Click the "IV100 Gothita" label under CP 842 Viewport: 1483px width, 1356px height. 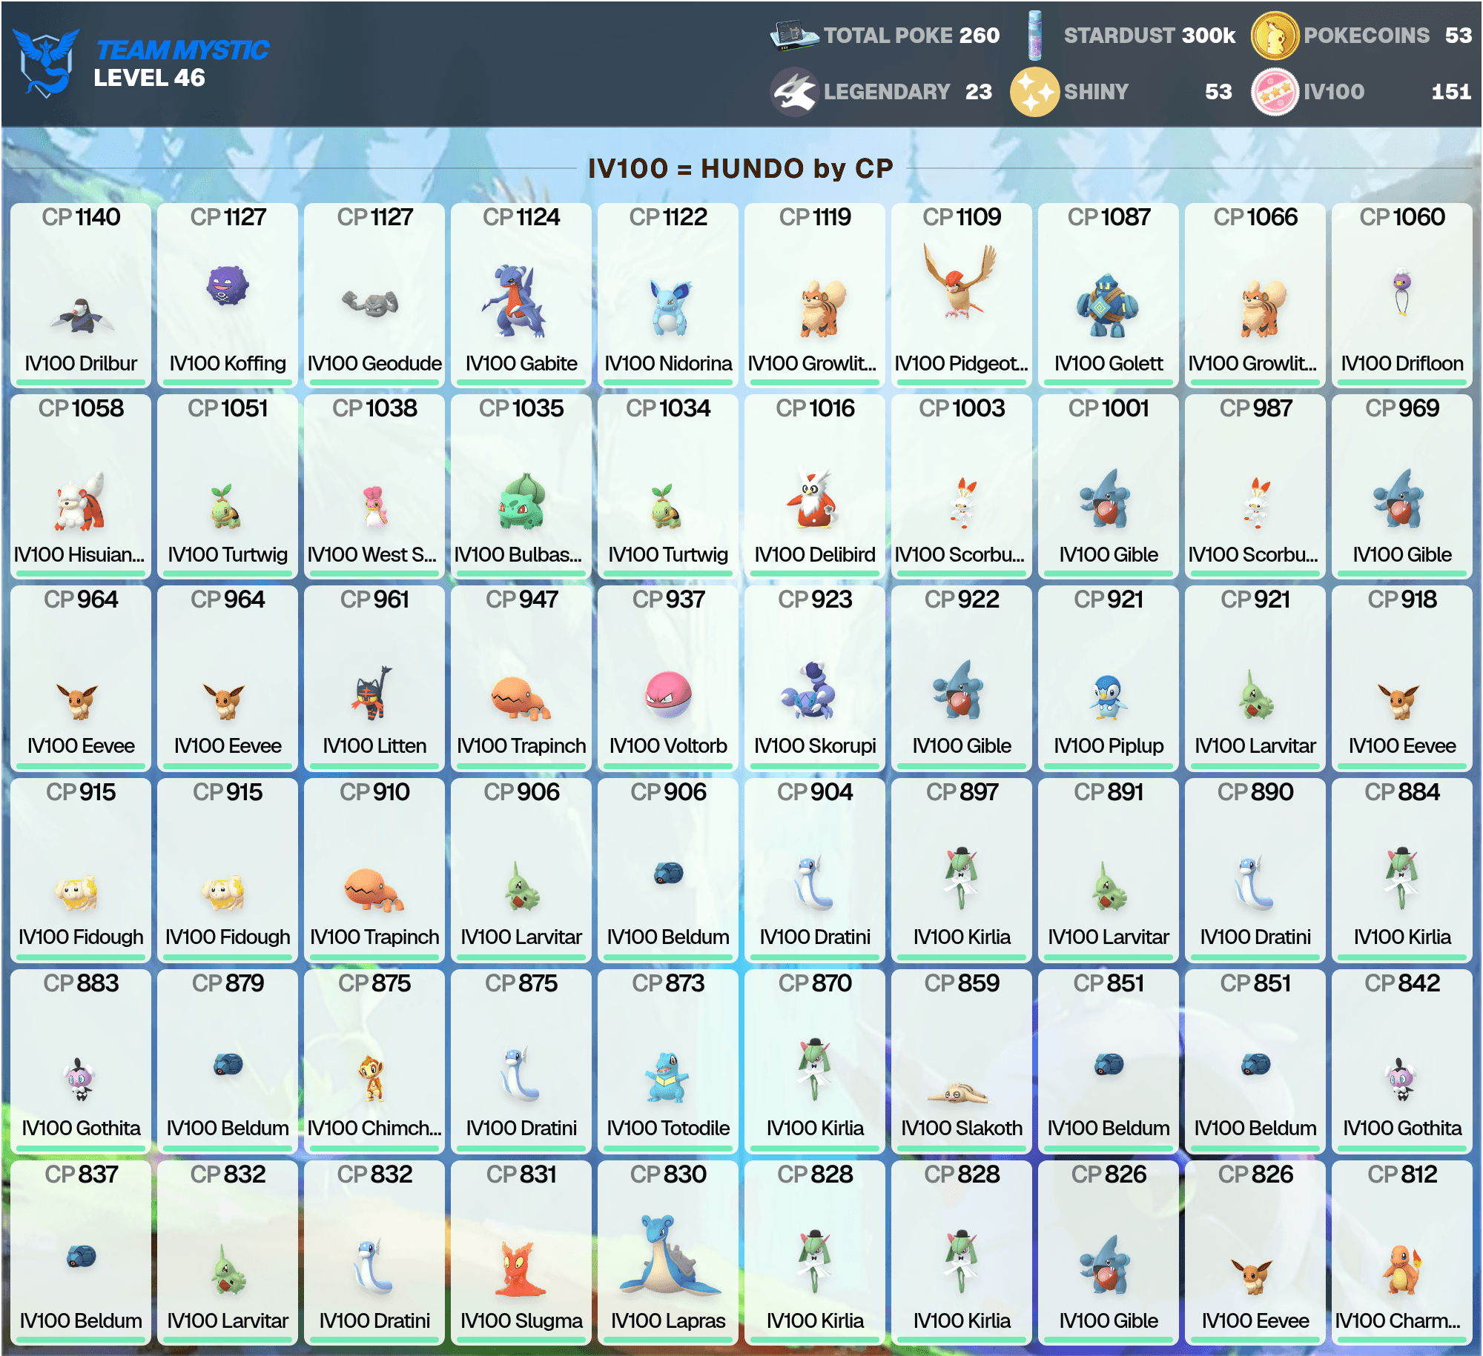[x=1402, y=1128]
